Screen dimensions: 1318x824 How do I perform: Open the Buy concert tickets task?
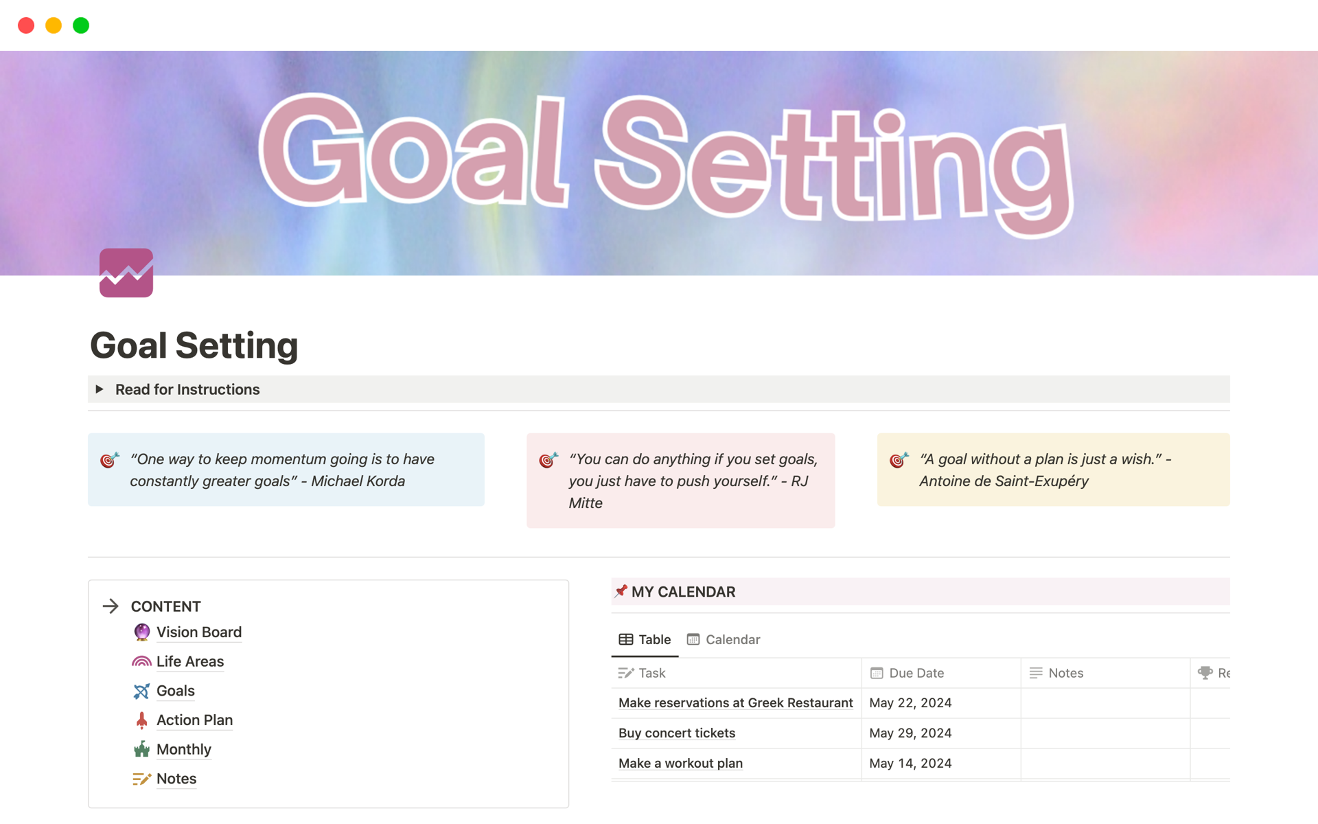(675, 733)
